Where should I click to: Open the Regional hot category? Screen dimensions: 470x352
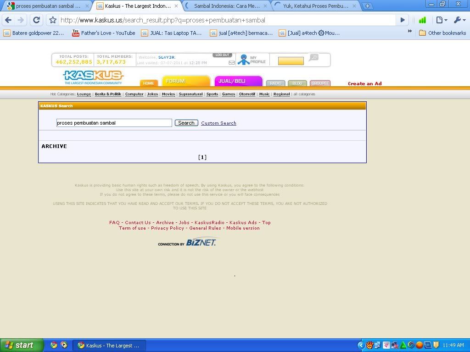pos(281,94)
